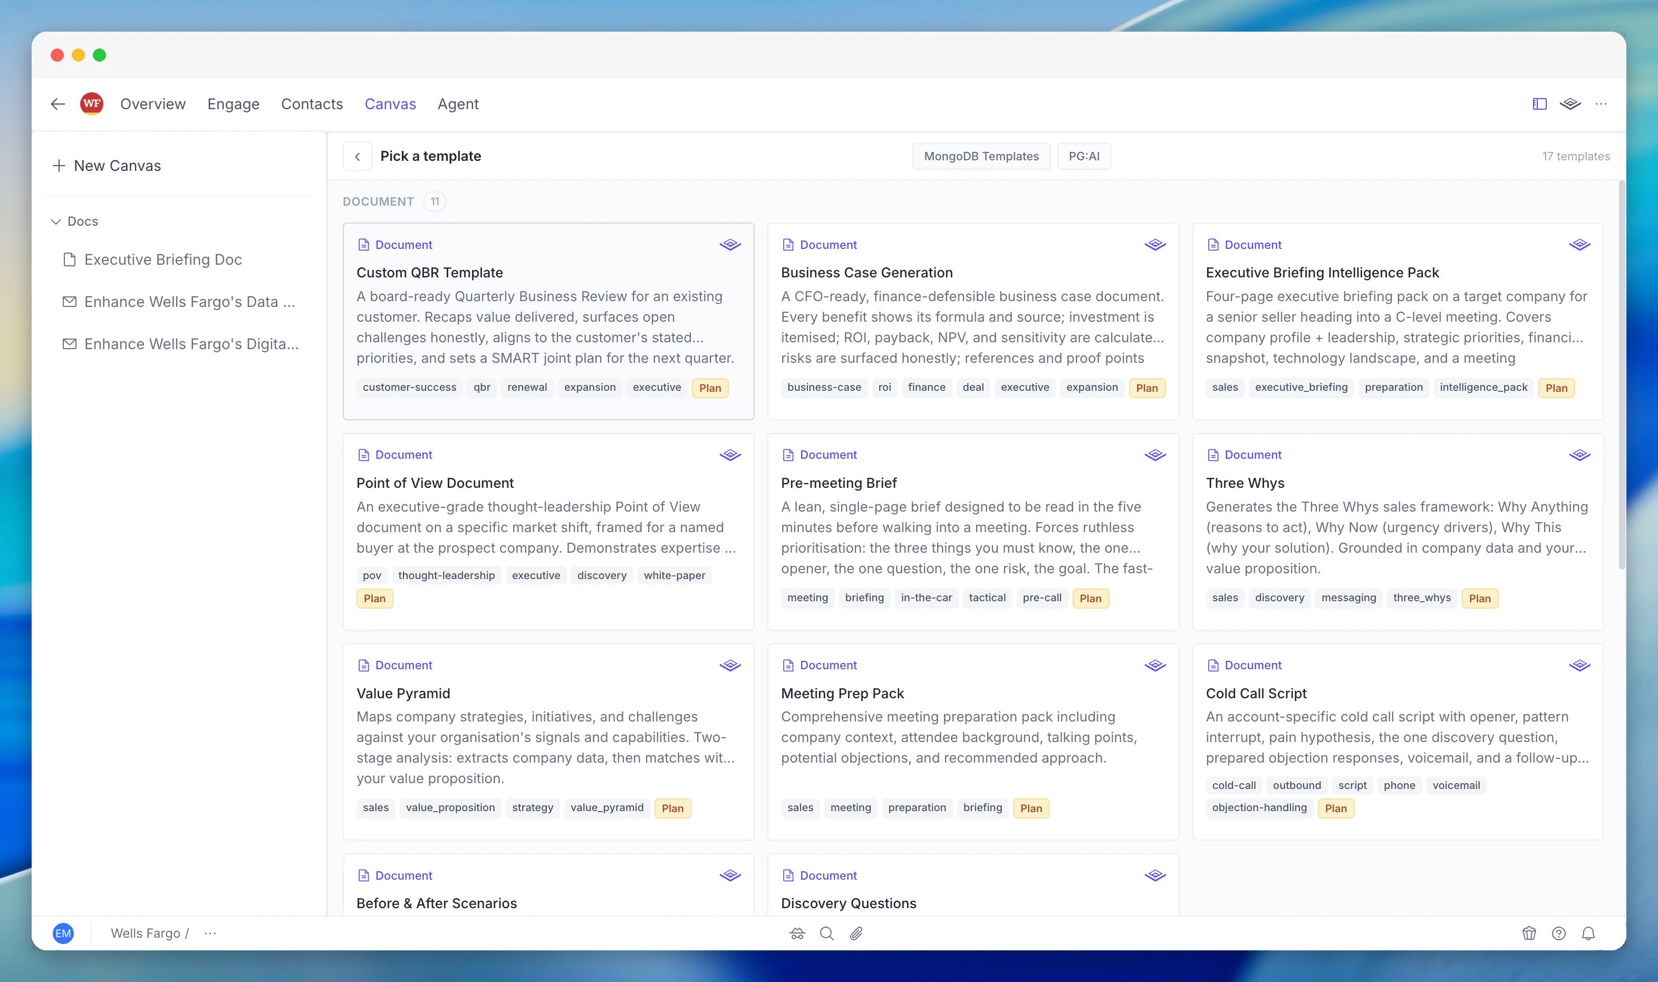
Task: Switch to the Overview tab
Action: (x=153, y=104)
